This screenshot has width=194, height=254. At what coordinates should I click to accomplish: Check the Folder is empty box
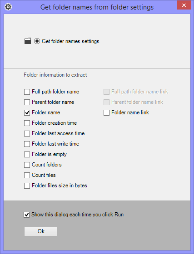coord(27,154)
